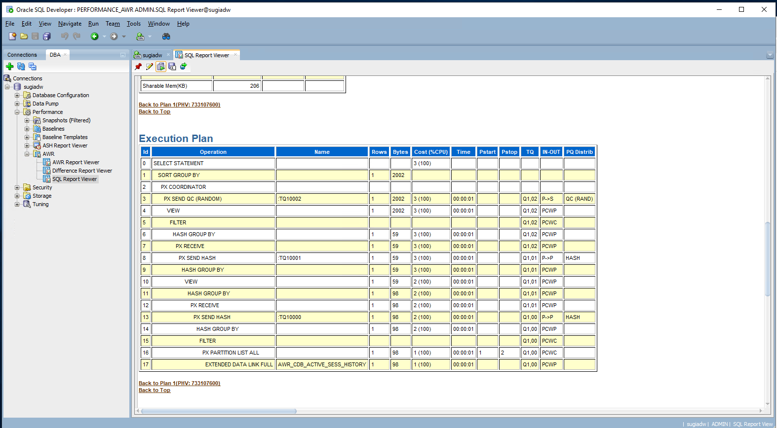Open the File menu

point(10,24)
